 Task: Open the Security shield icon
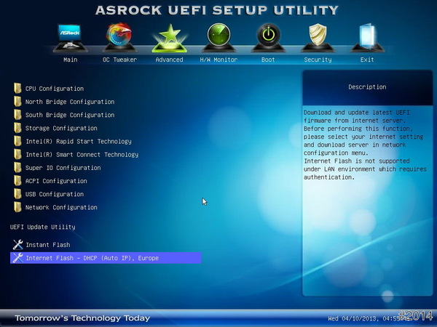(318, 37)
